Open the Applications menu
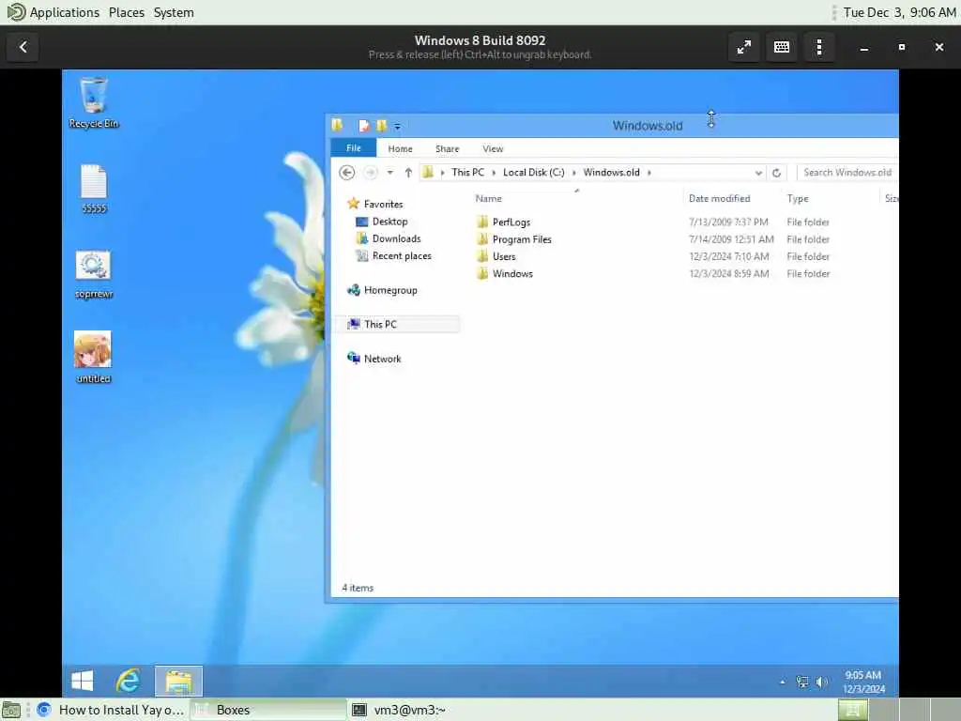This screenshot has width=961, height=721. pyautogui.click(x=53, y=12)
